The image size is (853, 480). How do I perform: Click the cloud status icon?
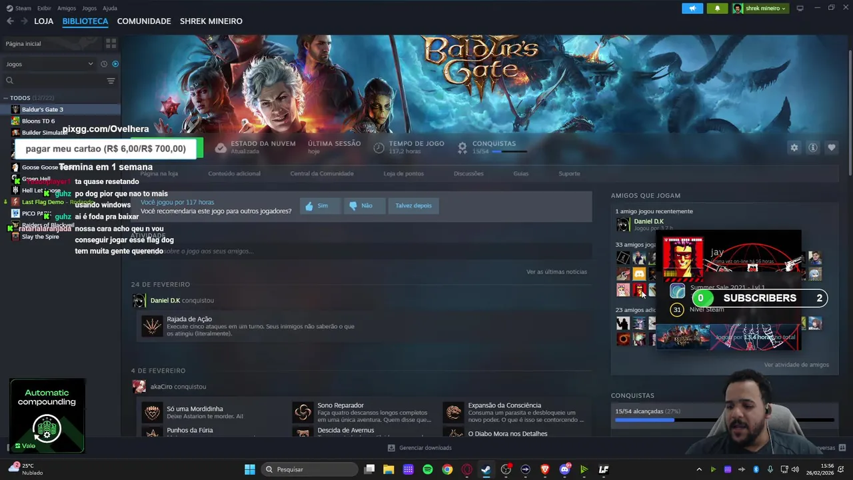[x=221, y=148]
